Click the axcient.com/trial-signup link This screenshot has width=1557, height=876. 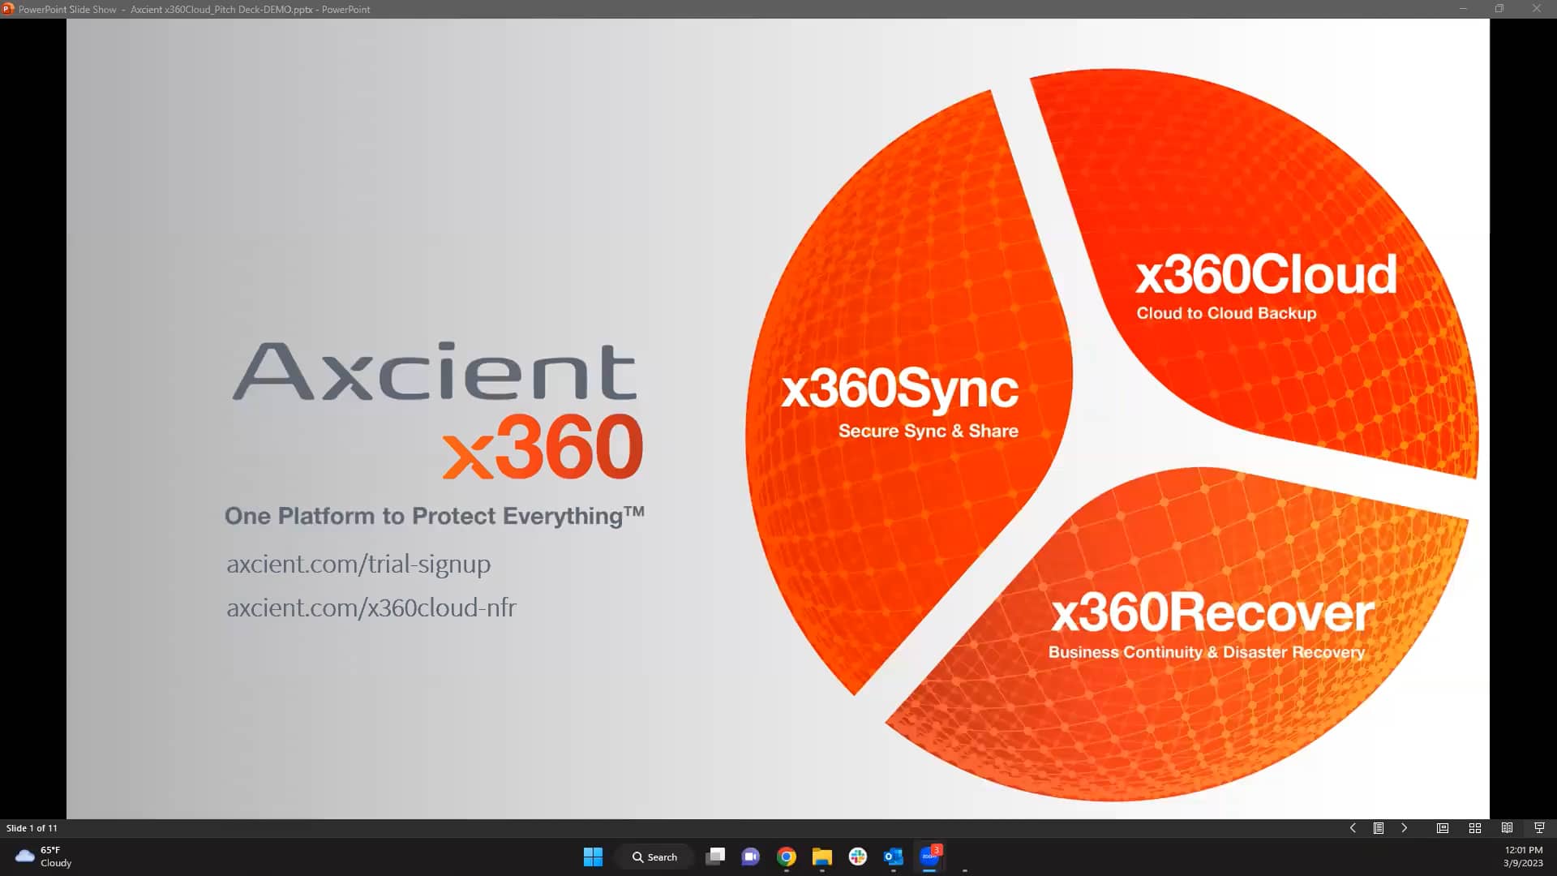coord(358,564)
